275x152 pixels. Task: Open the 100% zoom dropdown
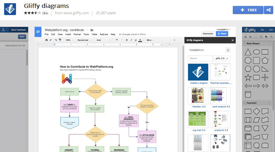[70, 40]
